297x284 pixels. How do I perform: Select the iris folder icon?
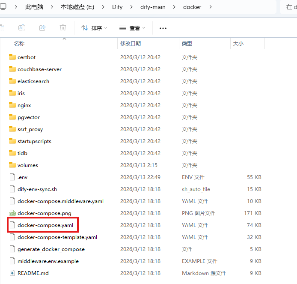[x=12, y=93]
